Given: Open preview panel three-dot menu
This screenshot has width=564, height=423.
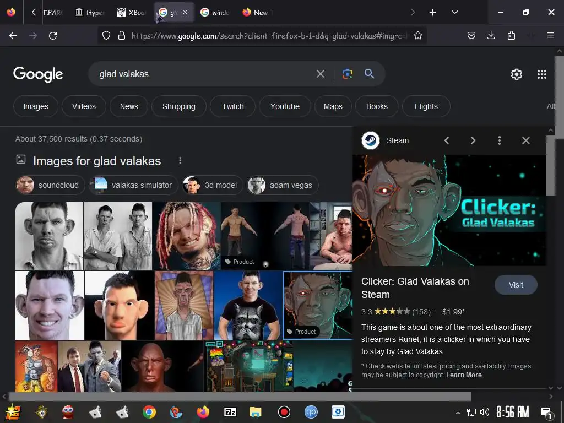Looking at the screenshot, I should point(499,140).
